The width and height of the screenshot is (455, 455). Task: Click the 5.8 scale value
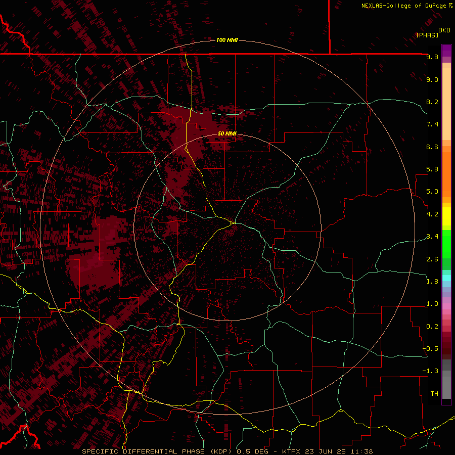(432, 169)
